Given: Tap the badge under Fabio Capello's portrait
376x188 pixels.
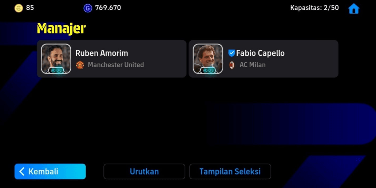Looking at the screenshot, I should [208, 71].
